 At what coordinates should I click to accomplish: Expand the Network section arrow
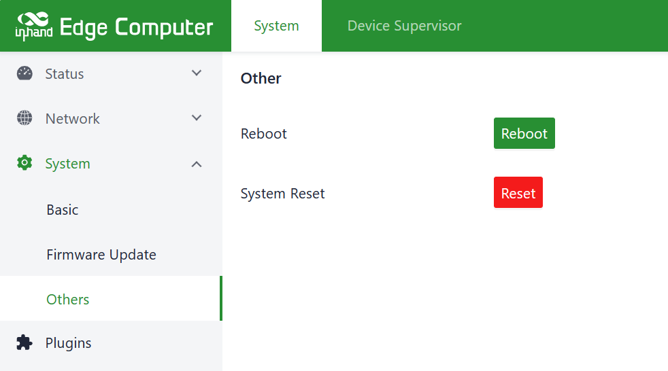coord(197,118)
